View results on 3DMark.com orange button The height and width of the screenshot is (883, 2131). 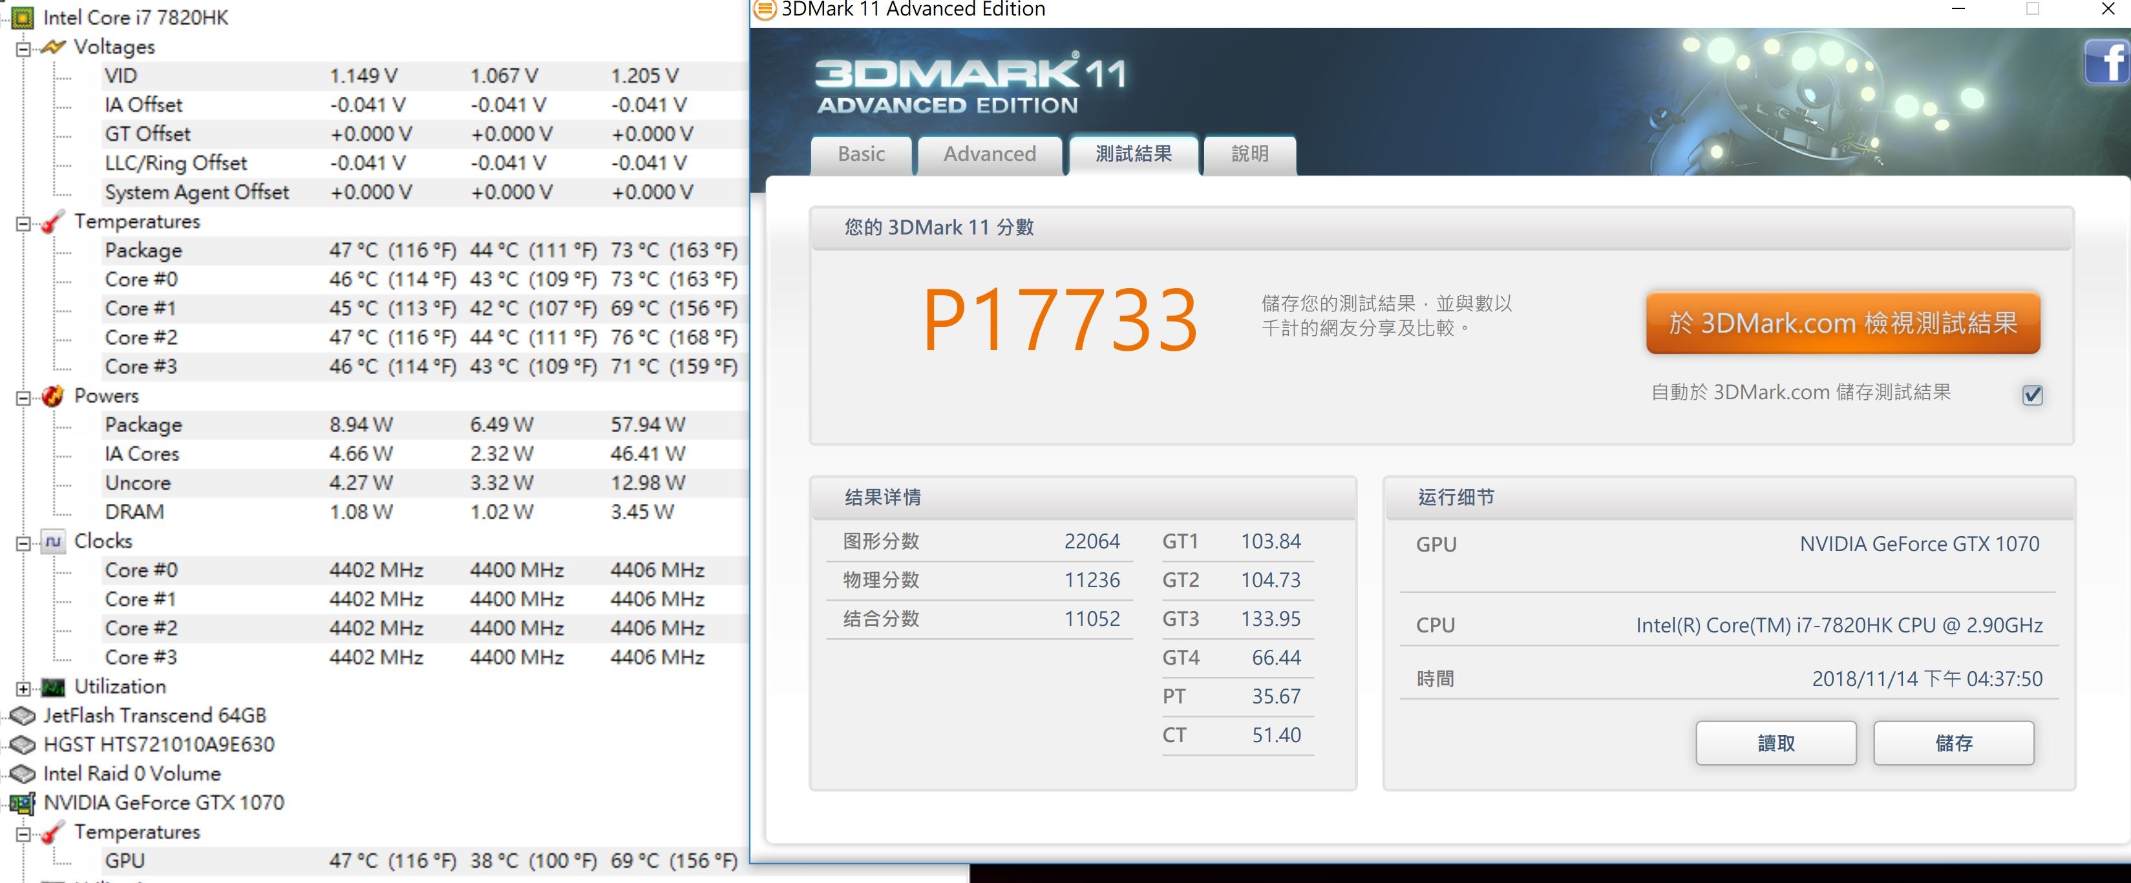(1842, 322)
